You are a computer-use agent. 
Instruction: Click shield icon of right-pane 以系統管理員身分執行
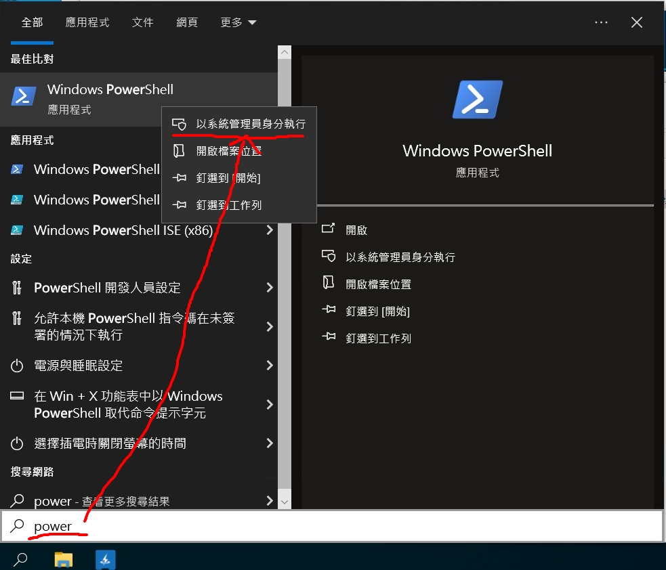(x=329, y=257)
